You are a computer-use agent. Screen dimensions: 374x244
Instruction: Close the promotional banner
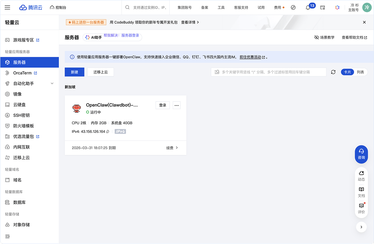(364, 22)
